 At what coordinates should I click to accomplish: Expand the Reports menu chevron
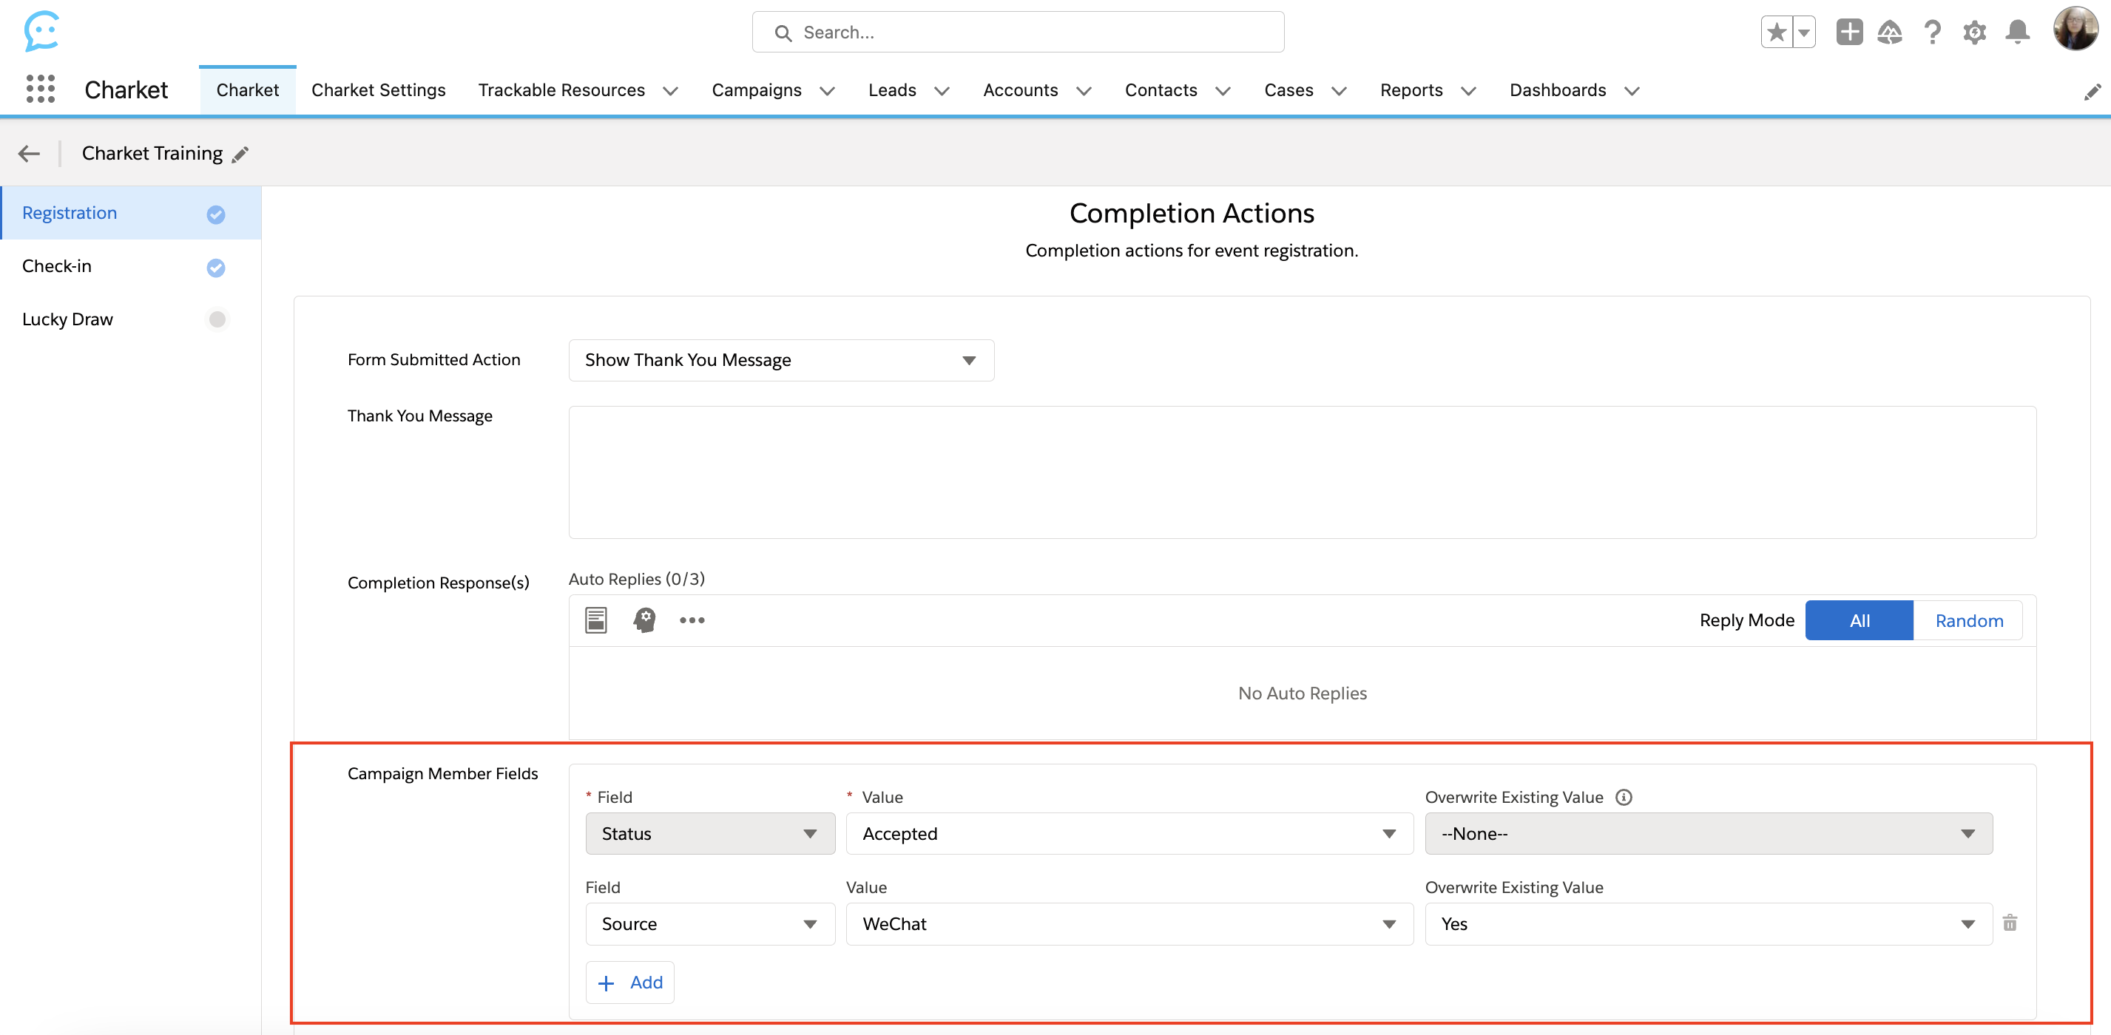(x=1468, y=91)
